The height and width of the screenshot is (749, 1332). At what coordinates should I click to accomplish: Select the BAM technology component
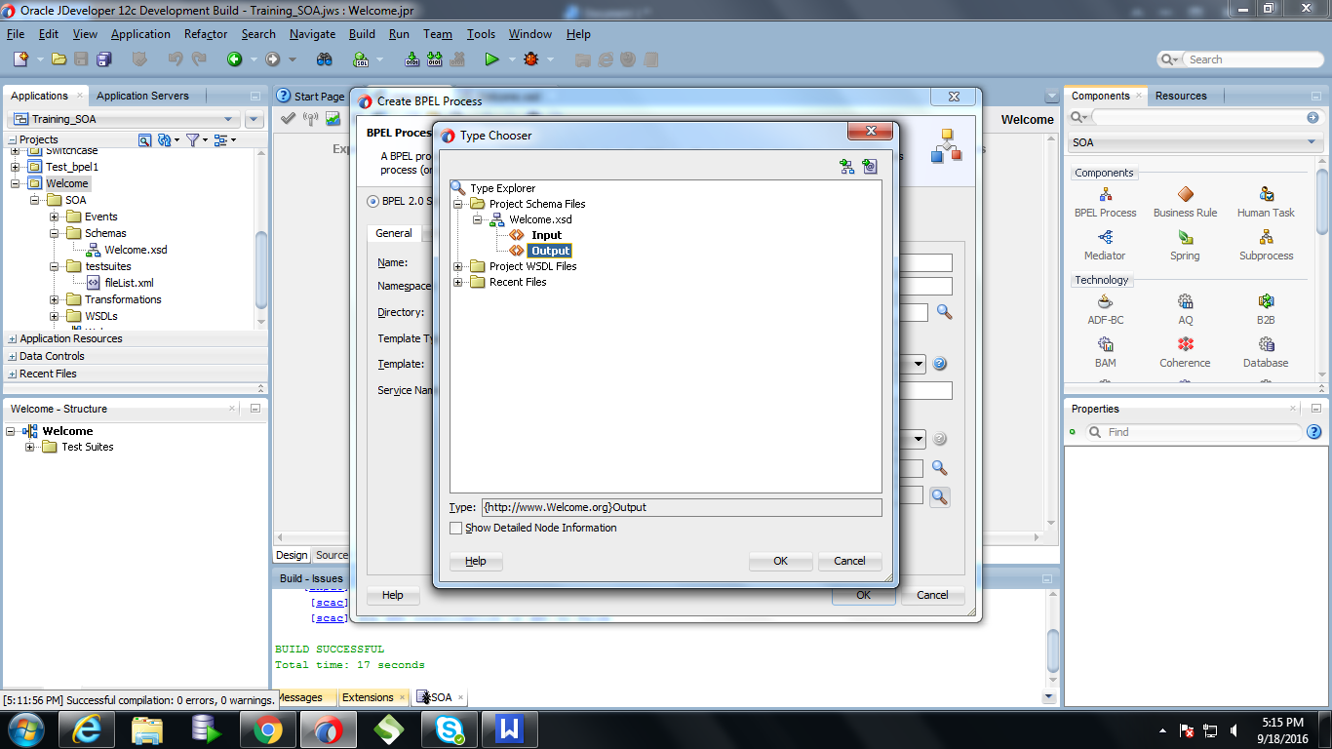click(1105, 351)
